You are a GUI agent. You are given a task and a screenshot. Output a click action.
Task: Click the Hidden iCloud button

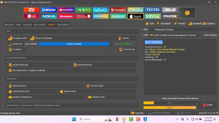tap(112, 97)
